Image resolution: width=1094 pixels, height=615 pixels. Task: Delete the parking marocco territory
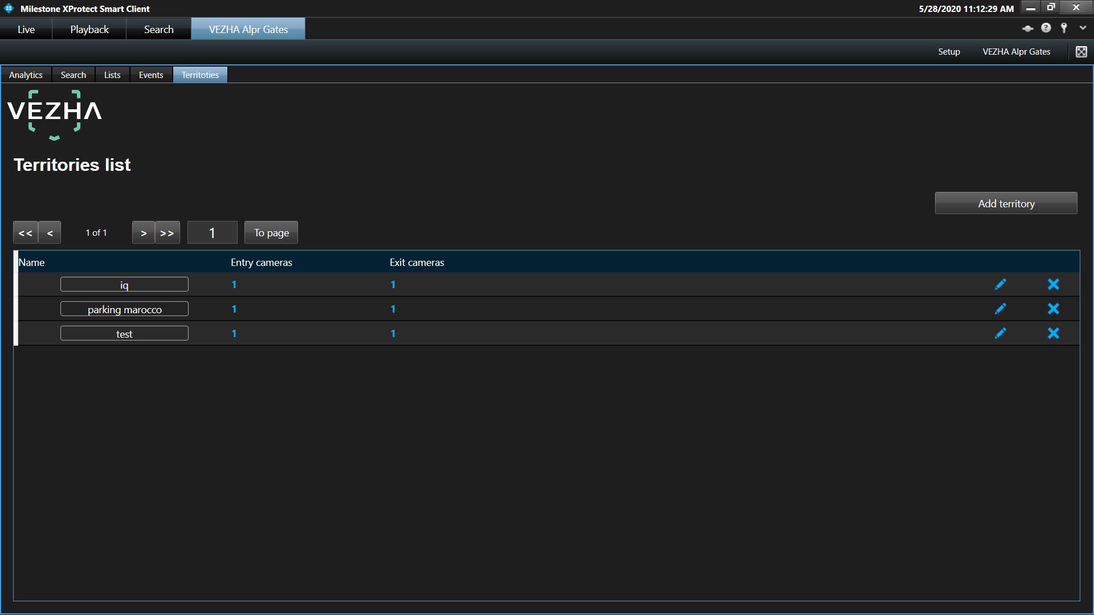click(x=1054, y=309)
